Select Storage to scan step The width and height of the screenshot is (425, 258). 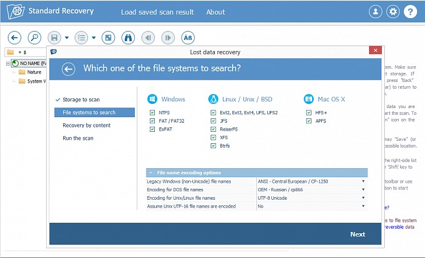pos(81,100)
